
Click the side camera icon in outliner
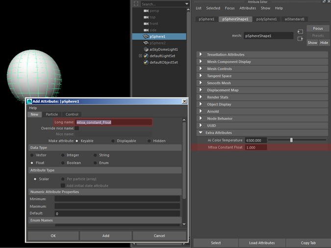(146, 30)
